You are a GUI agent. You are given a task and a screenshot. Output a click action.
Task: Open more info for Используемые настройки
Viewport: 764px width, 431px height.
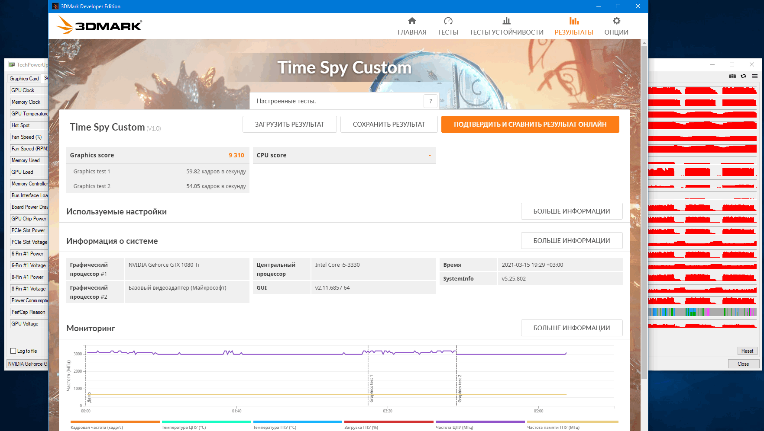(572, 211)
